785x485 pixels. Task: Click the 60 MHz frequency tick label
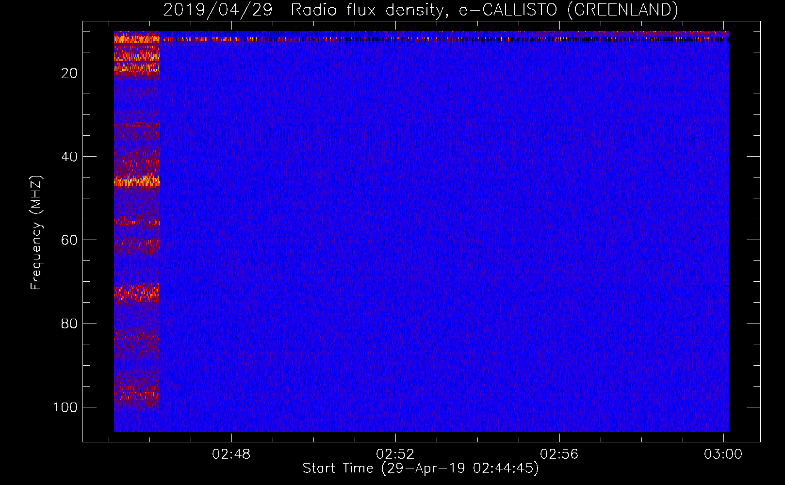(69, 240)
